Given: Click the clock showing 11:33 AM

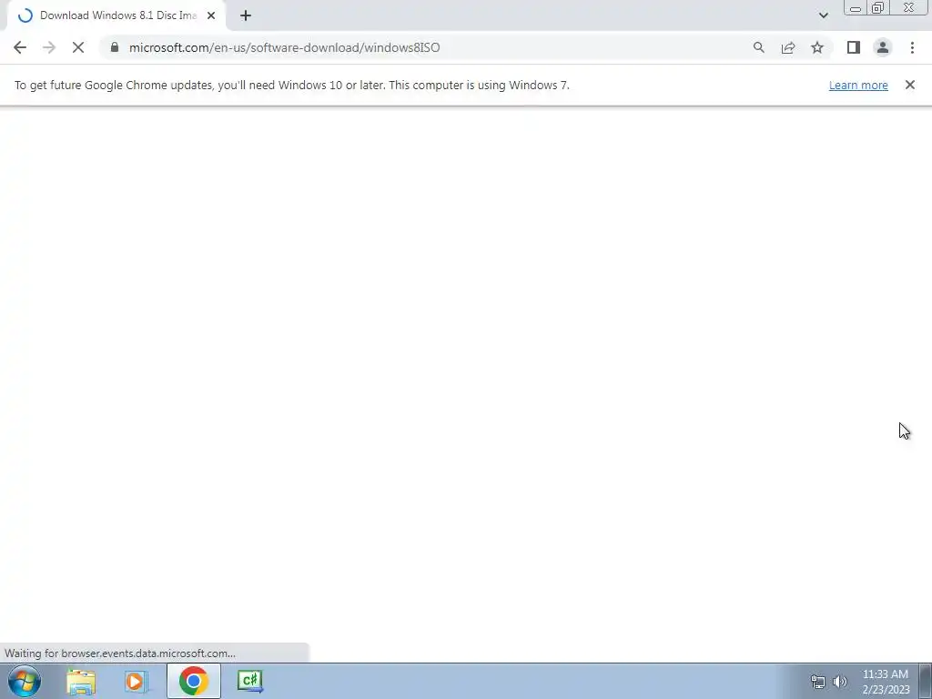Looking at the screenshot, I should [x=885, y=674].
